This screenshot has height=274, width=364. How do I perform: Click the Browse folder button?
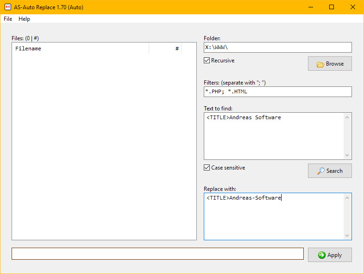click(330, 63)
